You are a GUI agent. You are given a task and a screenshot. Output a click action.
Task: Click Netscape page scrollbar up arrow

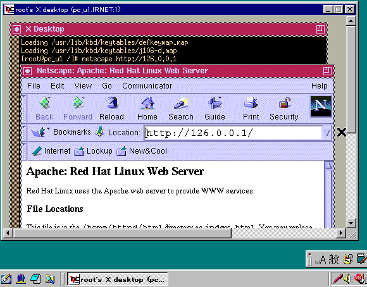(x=328, y=166)
